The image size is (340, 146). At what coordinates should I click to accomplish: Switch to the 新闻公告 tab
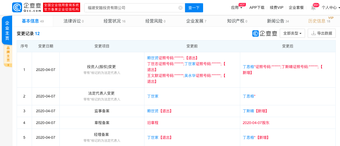(278, 21)
